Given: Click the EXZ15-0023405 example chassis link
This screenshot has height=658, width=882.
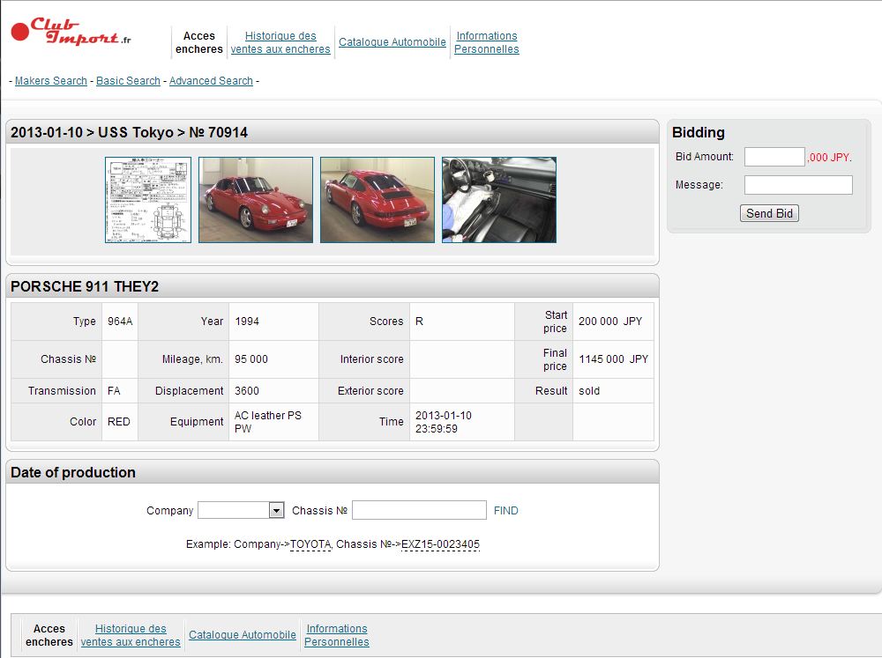Looking at the screenshot, I should coord(440,544).
